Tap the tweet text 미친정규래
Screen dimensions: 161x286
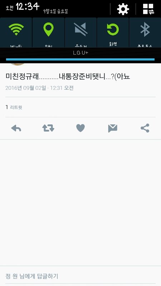pyautogui.click(x=22, y=77)
